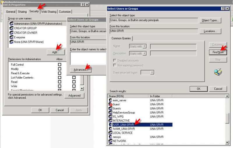The image size is (233, 148).
Task: Allow List Folder Contents checkbox
Action: pyautogui.click(x=60, y=77)
